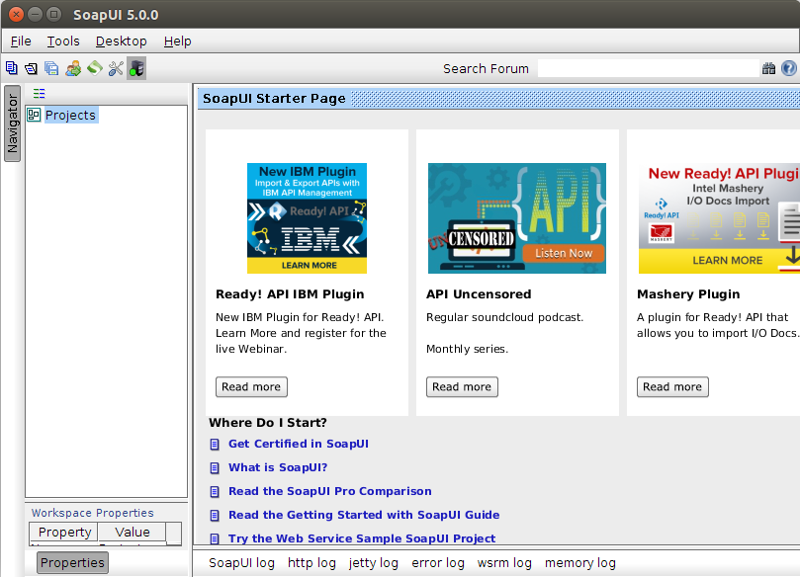Open the Help menu

(x=178, y=41)
